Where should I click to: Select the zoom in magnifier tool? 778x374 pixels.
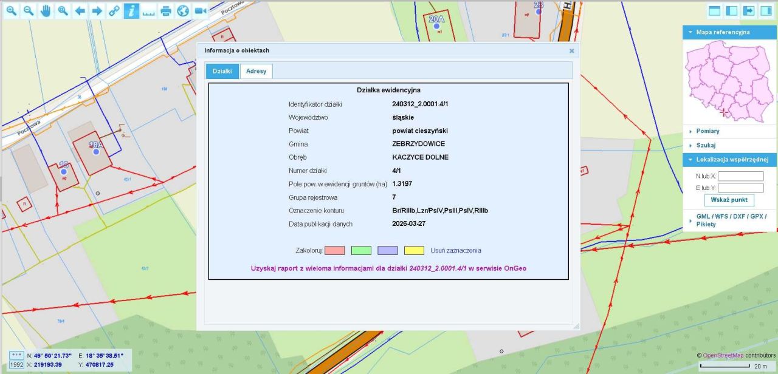click(11, 11)
